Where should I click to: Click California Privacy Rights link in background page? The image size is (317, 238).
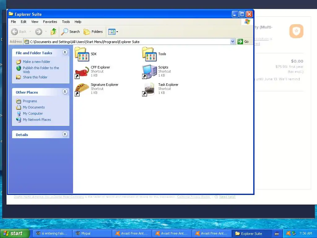193,197
